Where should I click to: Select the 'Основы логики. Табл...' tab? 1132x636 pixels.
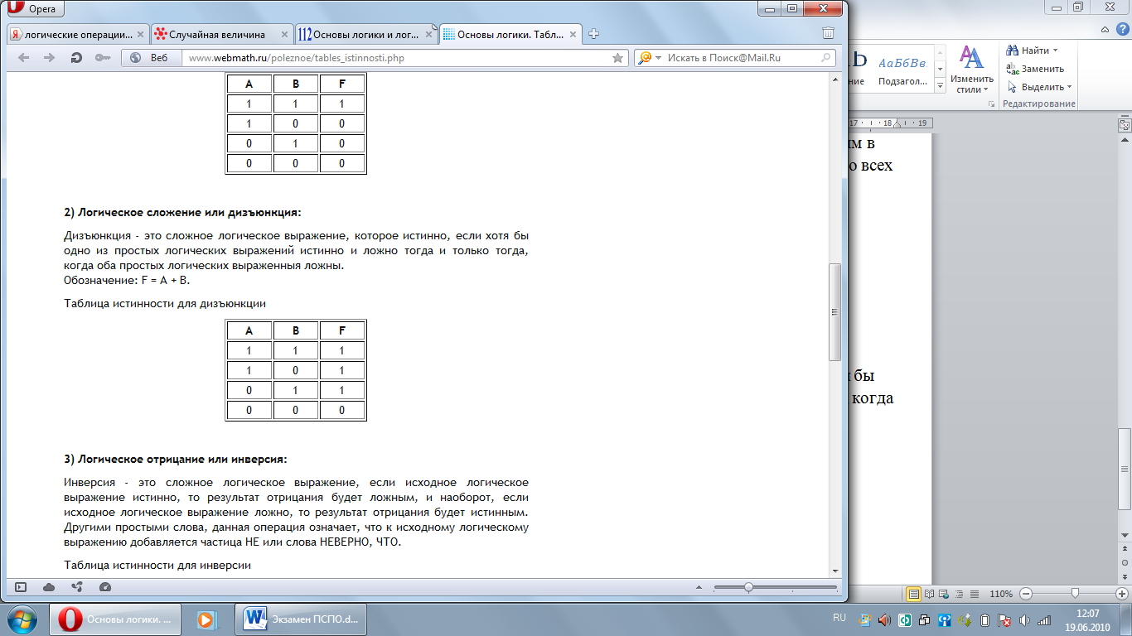coord(511,35)
